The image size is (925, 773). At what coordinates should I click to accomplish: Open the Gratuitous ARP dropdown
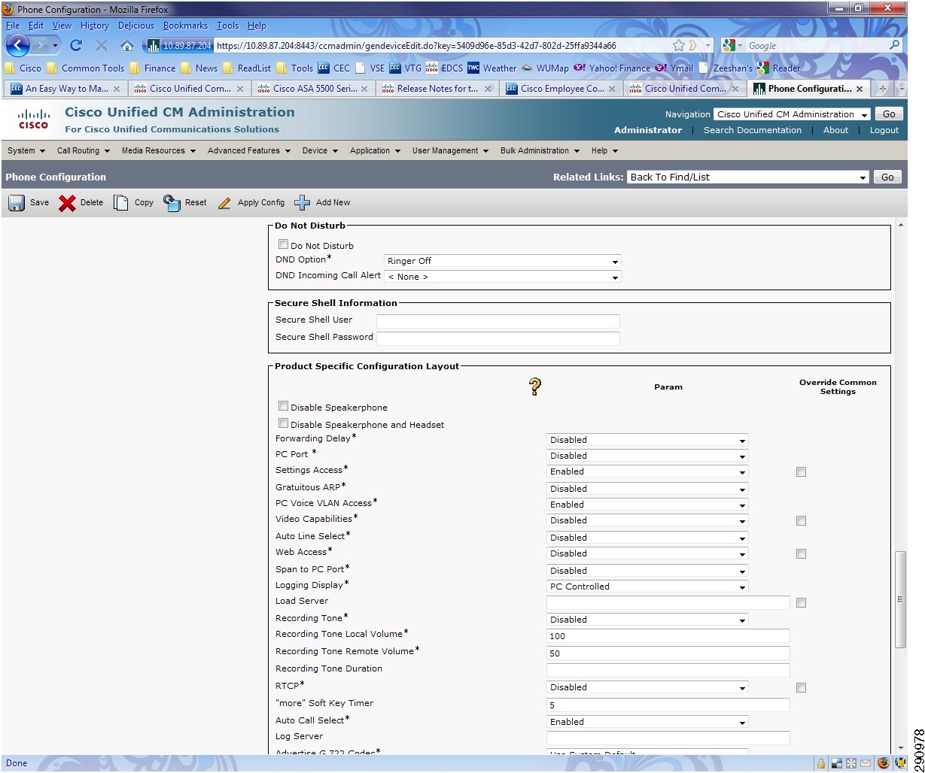647,489
